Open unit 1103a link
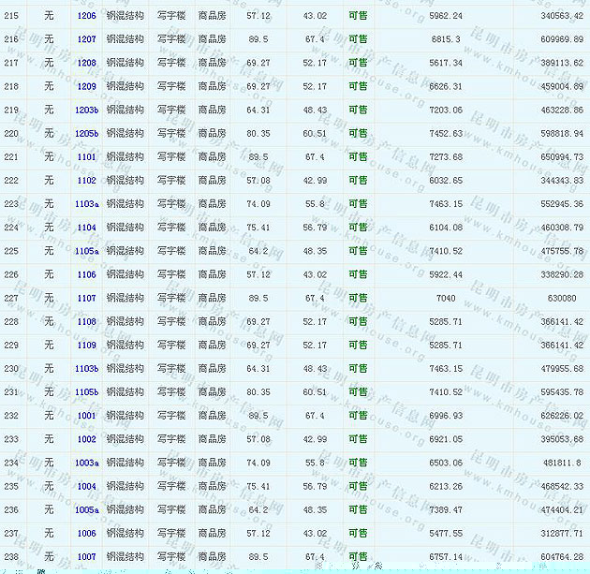Screen dimensions: 590x574 pyautogui.click(x=86, y=204)
